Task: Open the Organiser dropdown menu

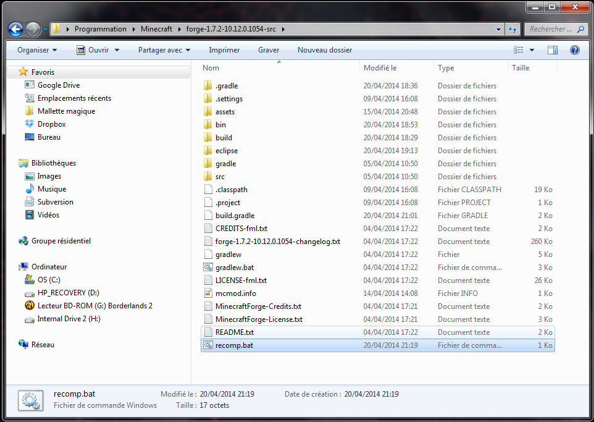Action: pyautogui.click(x=37, y=50)
